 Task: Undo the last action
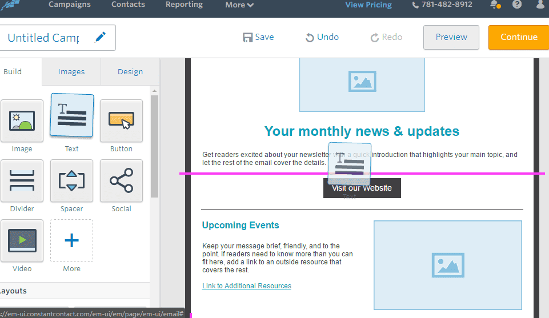pos(322,37)
